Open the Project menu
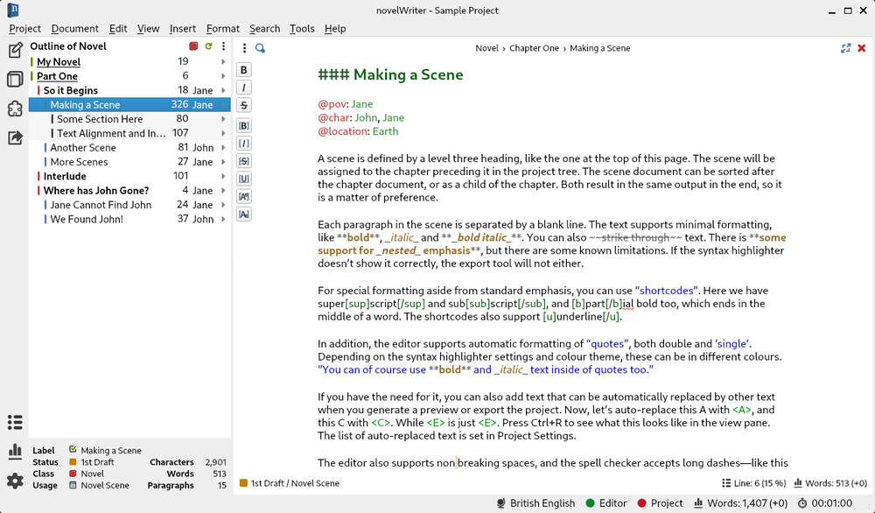 click(24, 29)
